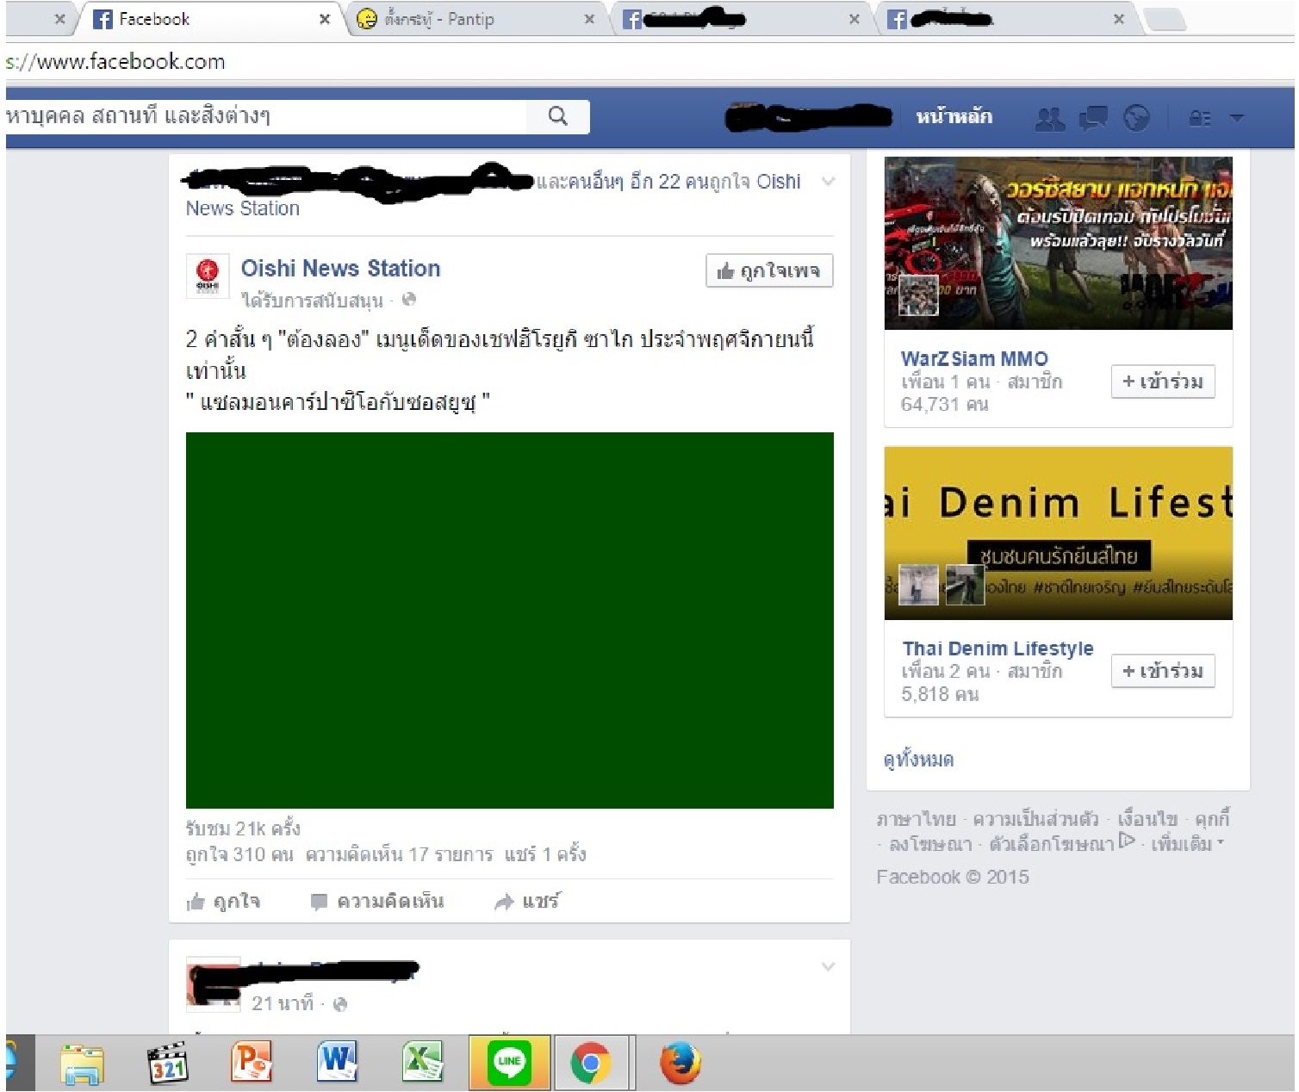Open Word from taskbar
This screenshot has height=1092, width=1299.
[337, 1064]
